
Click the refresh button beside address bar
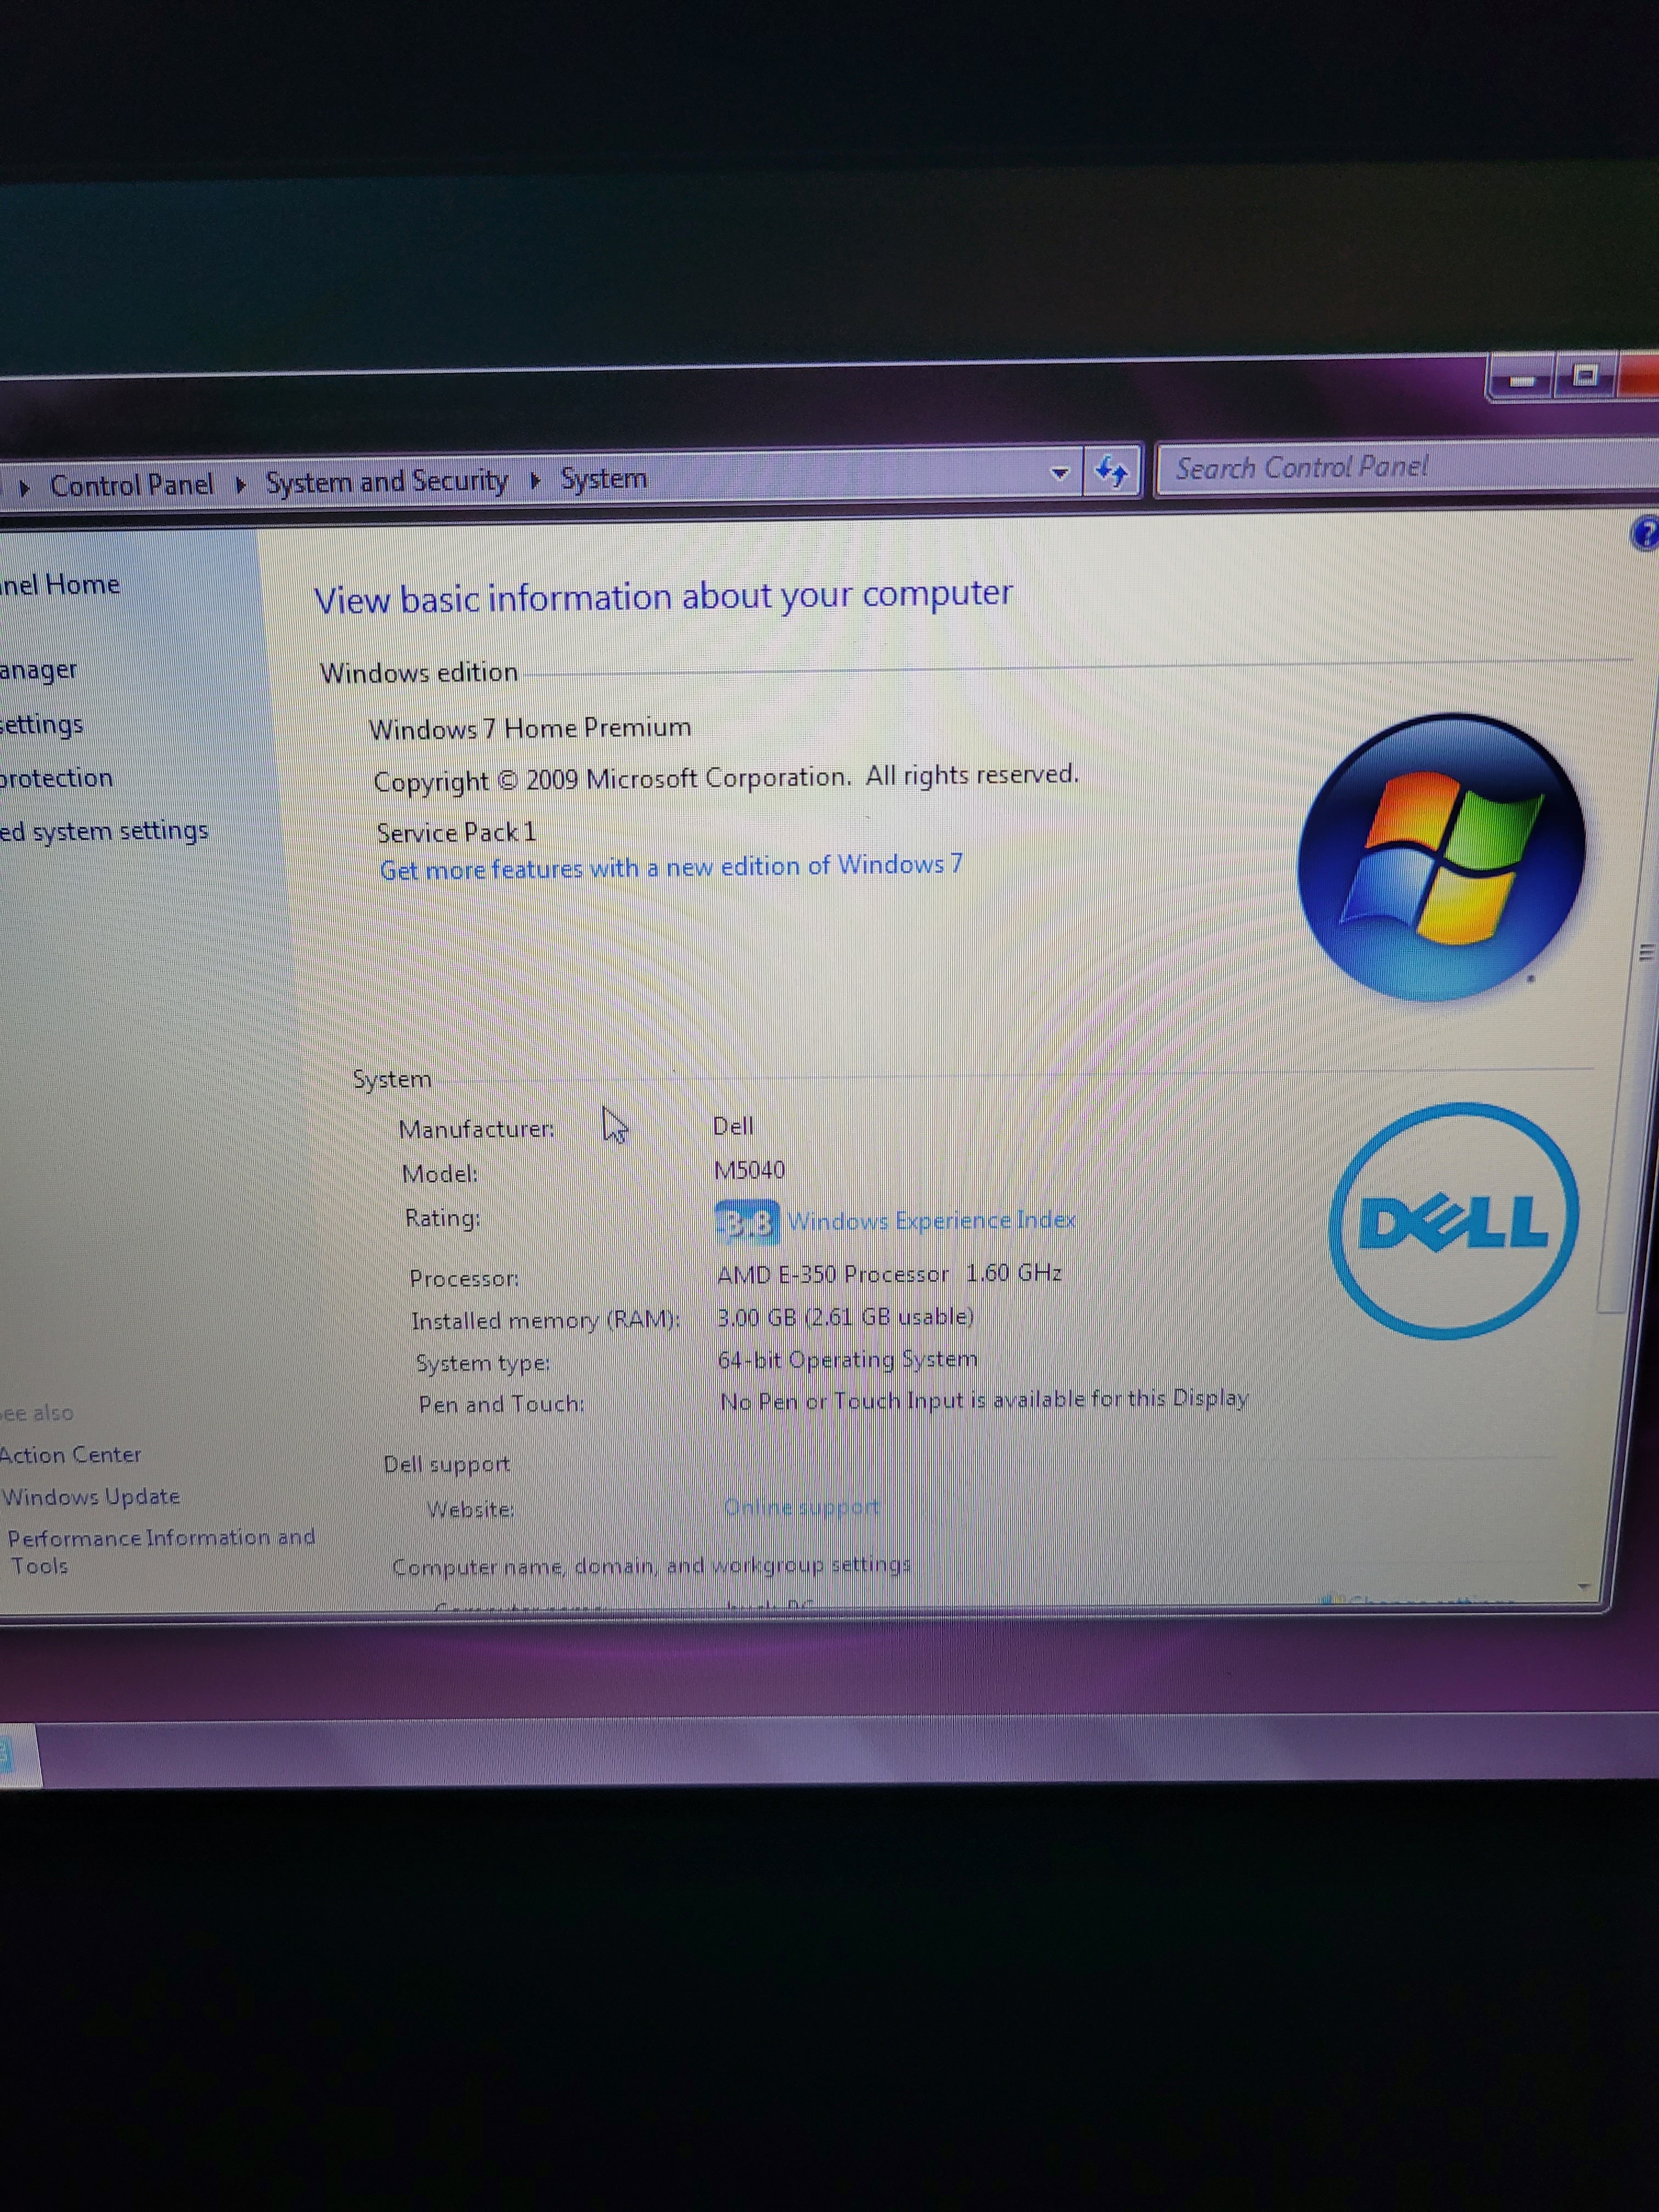pyautogui.click(x=1111, y=470)
